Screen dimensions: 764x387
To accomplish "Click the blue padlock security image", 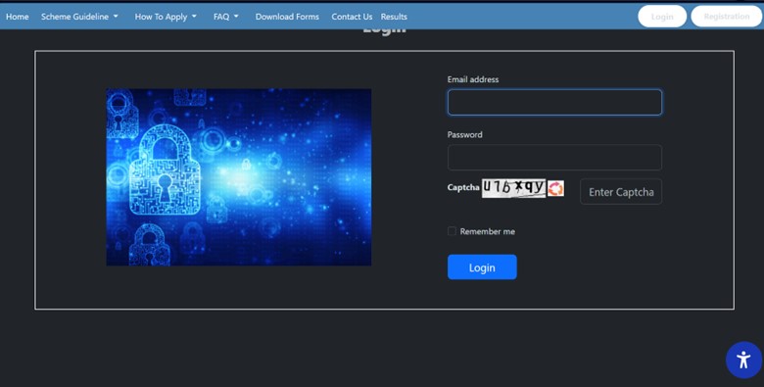I will [x=239, y=177].
